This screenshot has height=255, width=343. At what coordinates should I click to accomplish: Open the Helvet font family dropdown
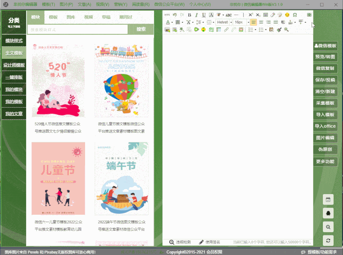[x=224, y=22]
